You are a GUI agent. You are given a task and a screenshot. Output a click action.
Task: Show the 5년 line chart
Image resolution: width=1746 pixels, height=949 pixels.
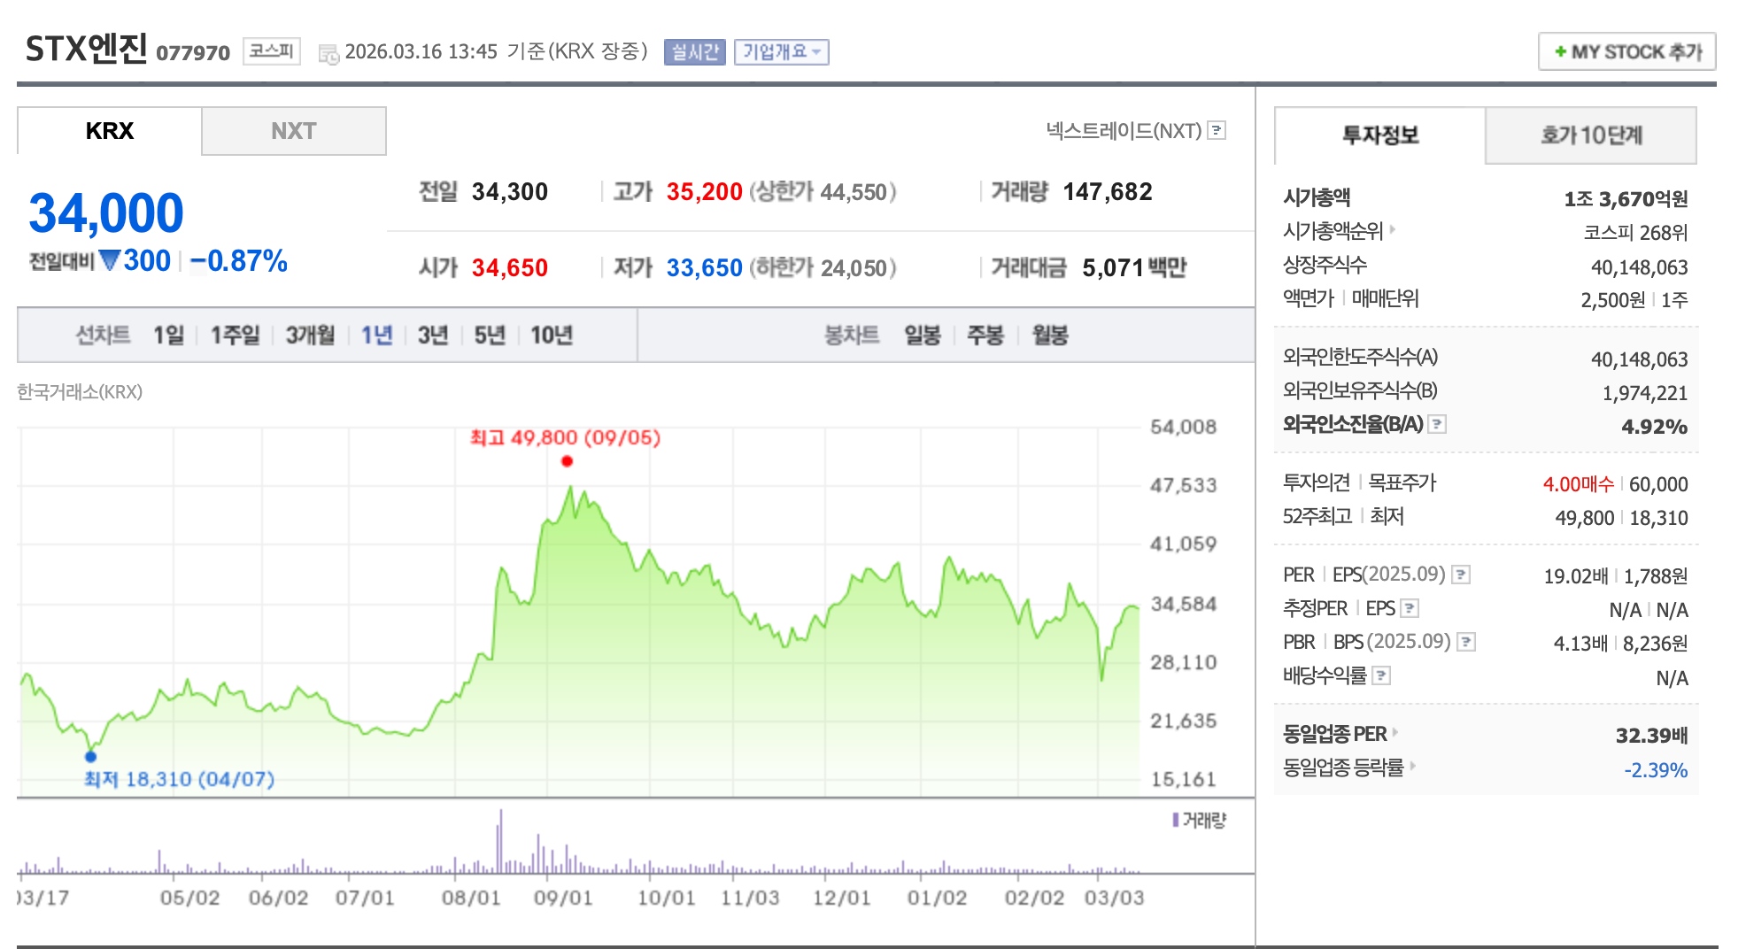490,335
